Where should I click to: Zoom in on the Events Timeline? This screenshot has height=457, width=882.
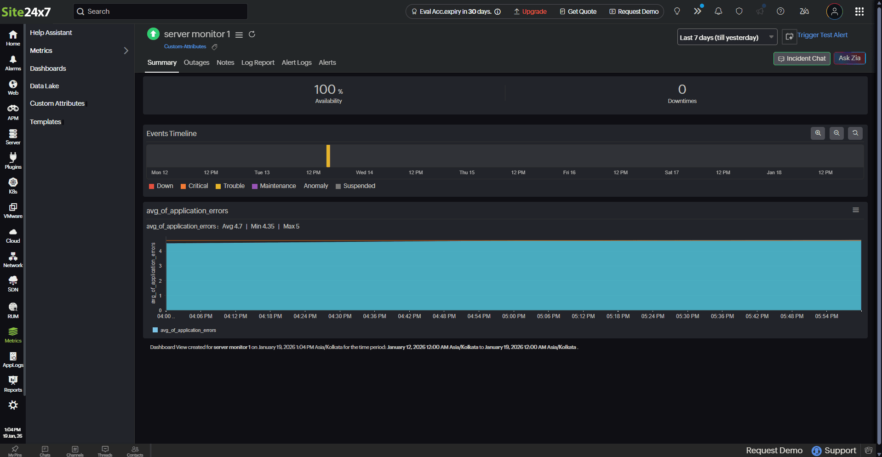point(818,133)
